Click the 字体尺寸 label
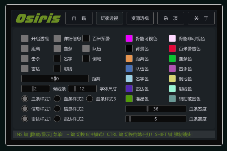The image size is (227, 151). pyautogui.click(x=108, y=89)
